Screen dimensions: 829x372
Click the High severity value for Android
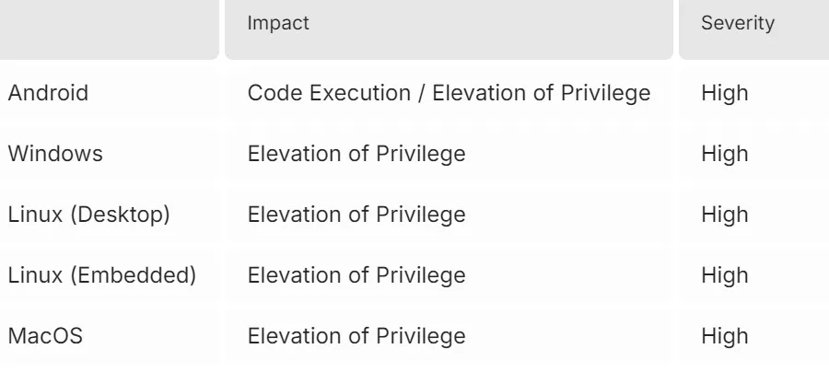pyautogui.click(x=724, y=93)
